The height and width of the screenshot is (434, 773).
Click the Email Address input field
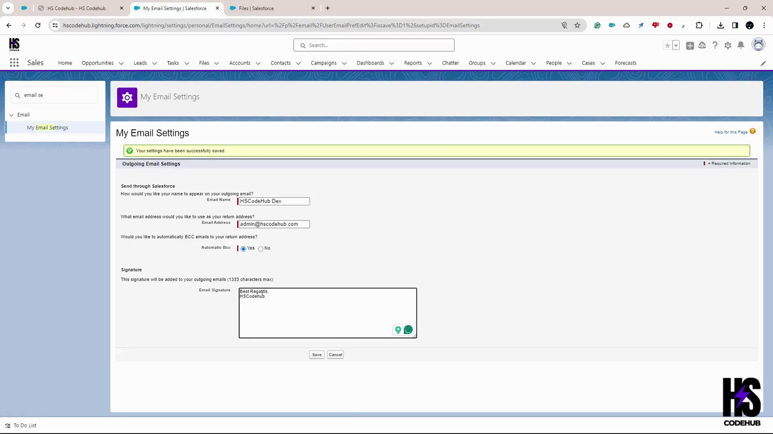[x=274, y=224]
